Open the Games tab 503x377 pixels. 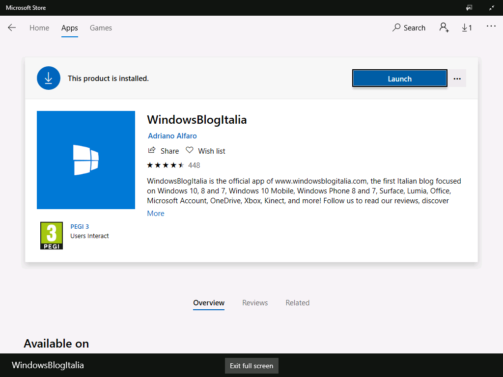[101, 28]
